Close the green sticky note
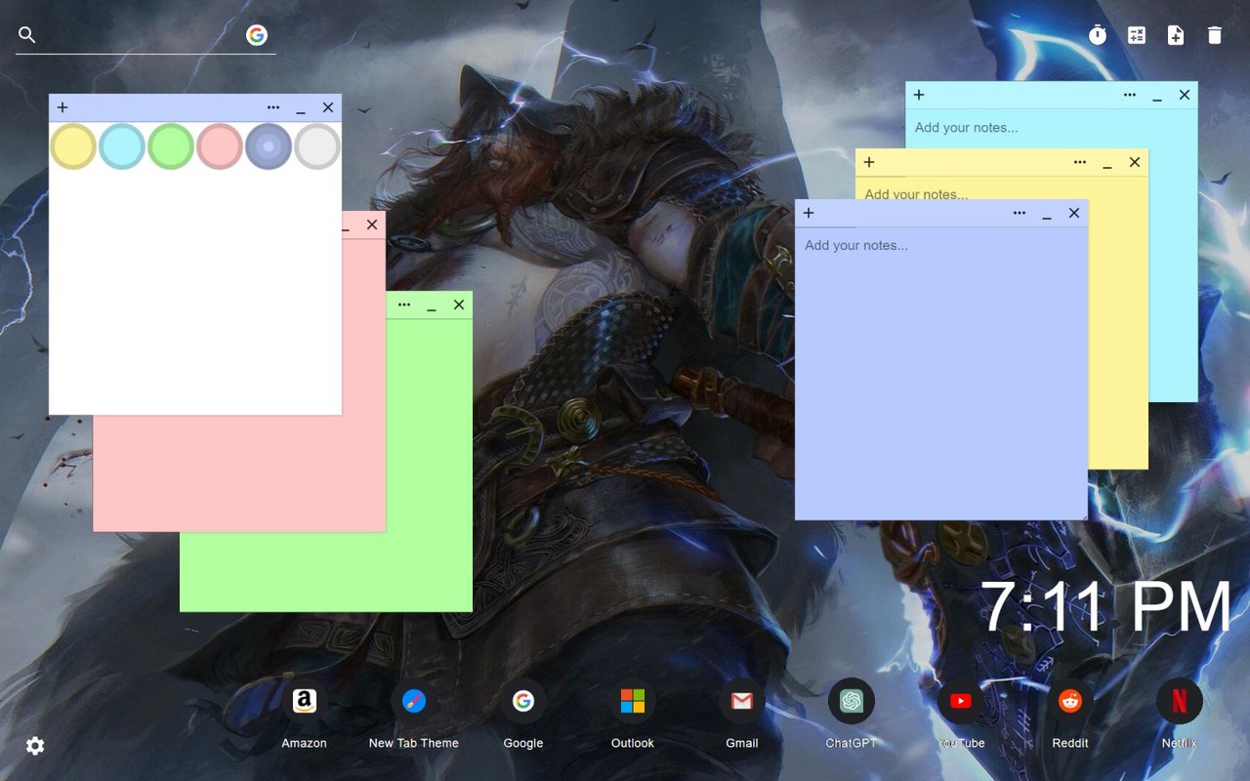The width and height of the screenshot is (1250, 781). click(459, 305)
